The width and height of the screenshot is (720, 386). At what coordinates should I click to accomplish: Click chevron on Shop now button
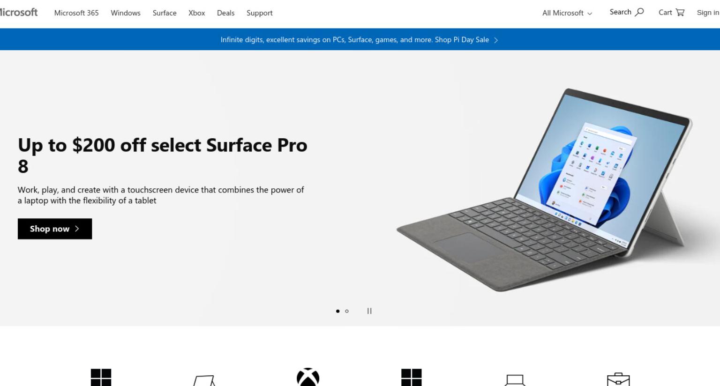[77, 229]
